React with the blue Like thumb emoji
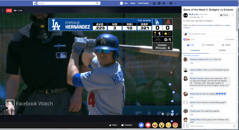Viewport: 239px width, 130px height. click(141, 125)
